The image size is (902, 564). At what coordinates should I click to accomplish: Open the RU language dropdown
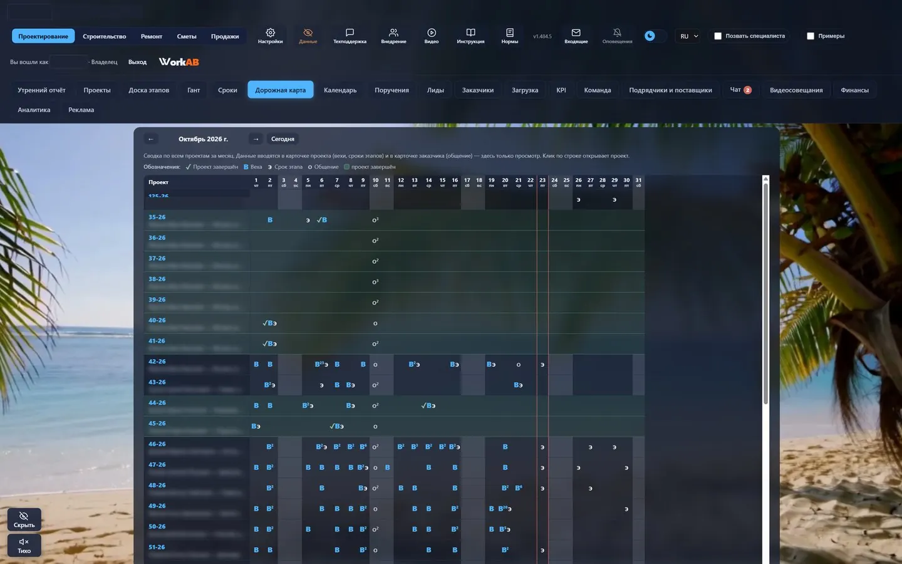pos(689,36)
